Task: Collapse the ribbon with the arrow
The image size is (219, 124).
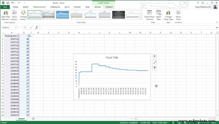Action: [x=216, y=22]
